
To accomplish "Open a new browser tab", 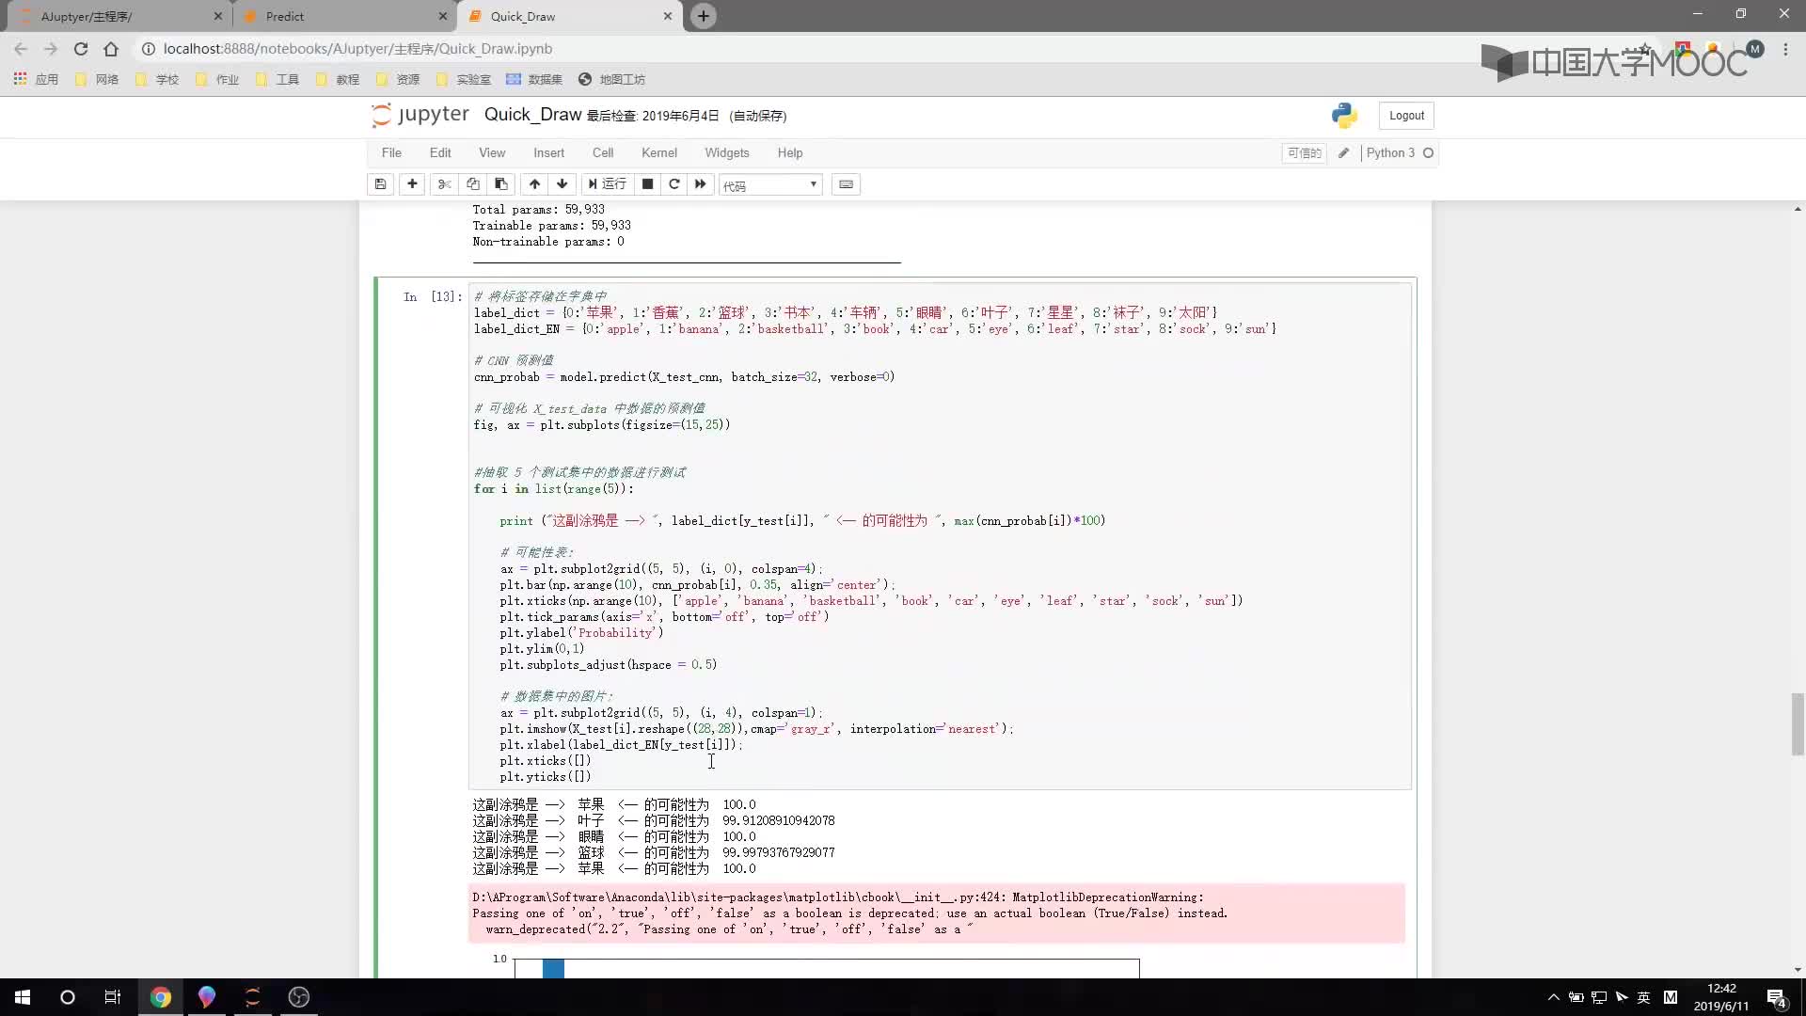I will (703, 16).
